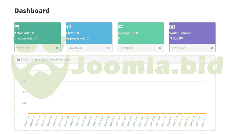Viewport: 228px width, 134px height.
Task: Click the money bill icon on Wallet card
Action: coord(172,27)
